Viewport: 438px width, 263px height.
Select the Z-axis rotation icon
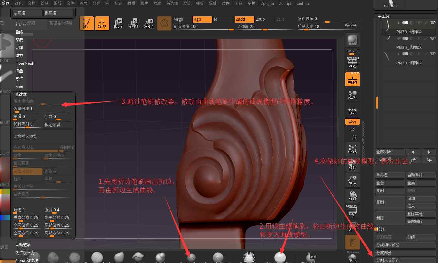(354, 137)
